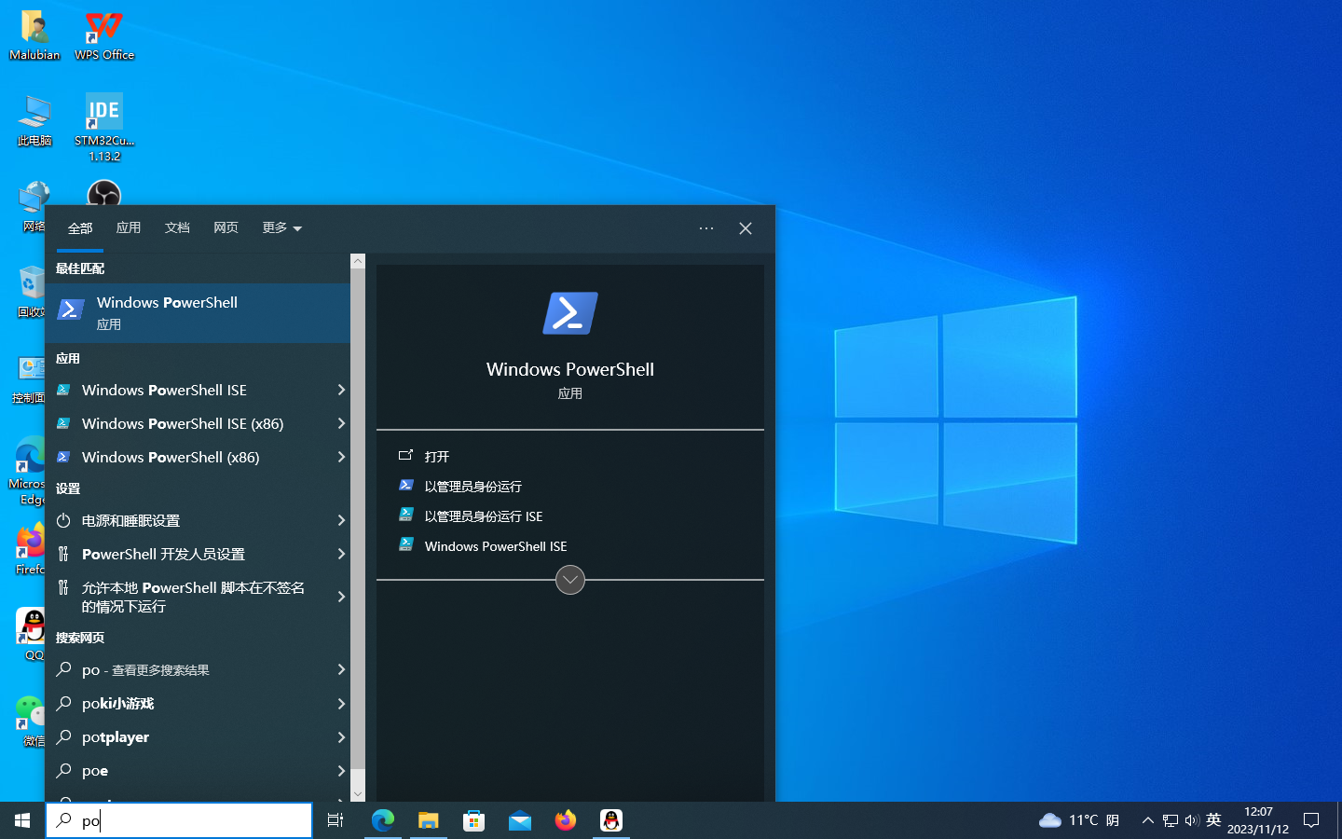Viewport: 1342px width, 839px height.
Task: Expand arrow for poki小游戏 suggestion
Action: click(x=341, y=703)
